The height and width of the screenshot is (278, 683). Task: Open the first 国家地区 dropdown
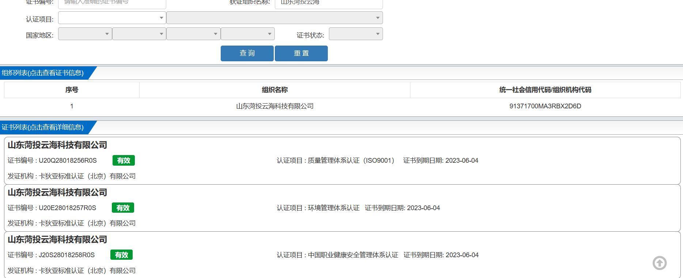coord(85,34)
